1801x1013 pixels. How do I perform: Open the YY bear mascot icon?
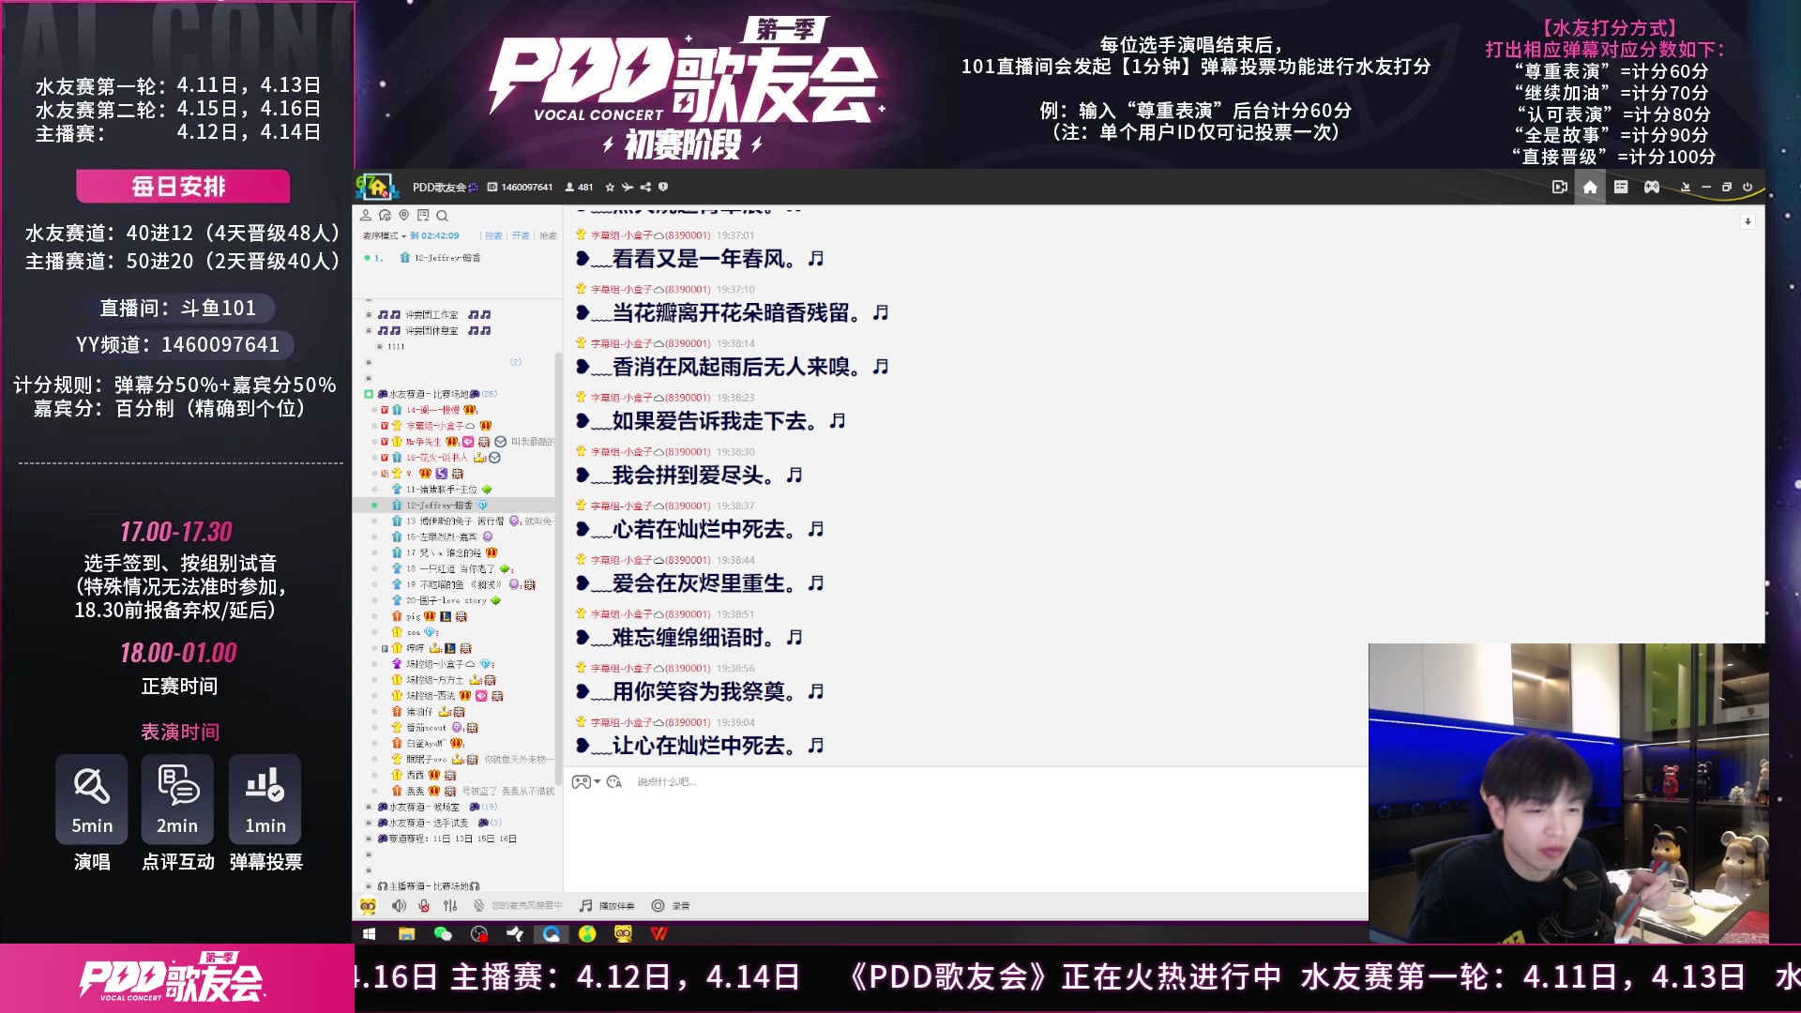(368, 906)
